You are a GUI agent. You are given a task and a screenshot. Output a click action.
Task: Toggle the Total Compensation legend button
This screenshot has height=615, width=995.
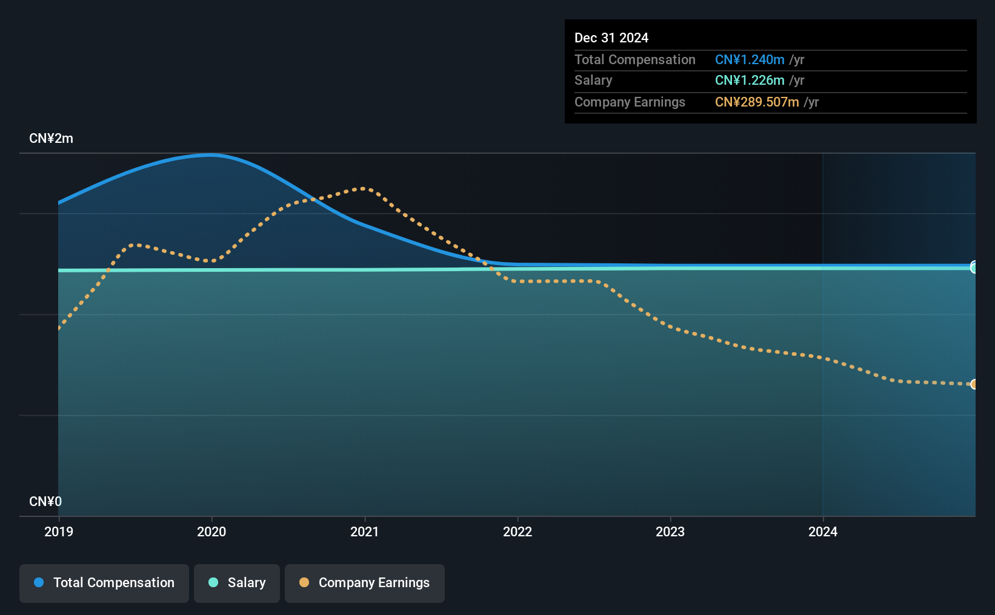104,583
